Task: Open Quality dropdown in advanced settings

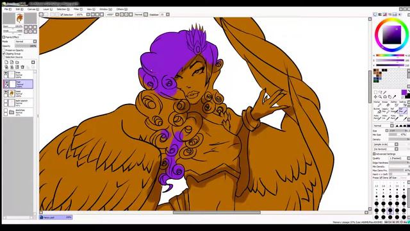Action: (399, 158)
